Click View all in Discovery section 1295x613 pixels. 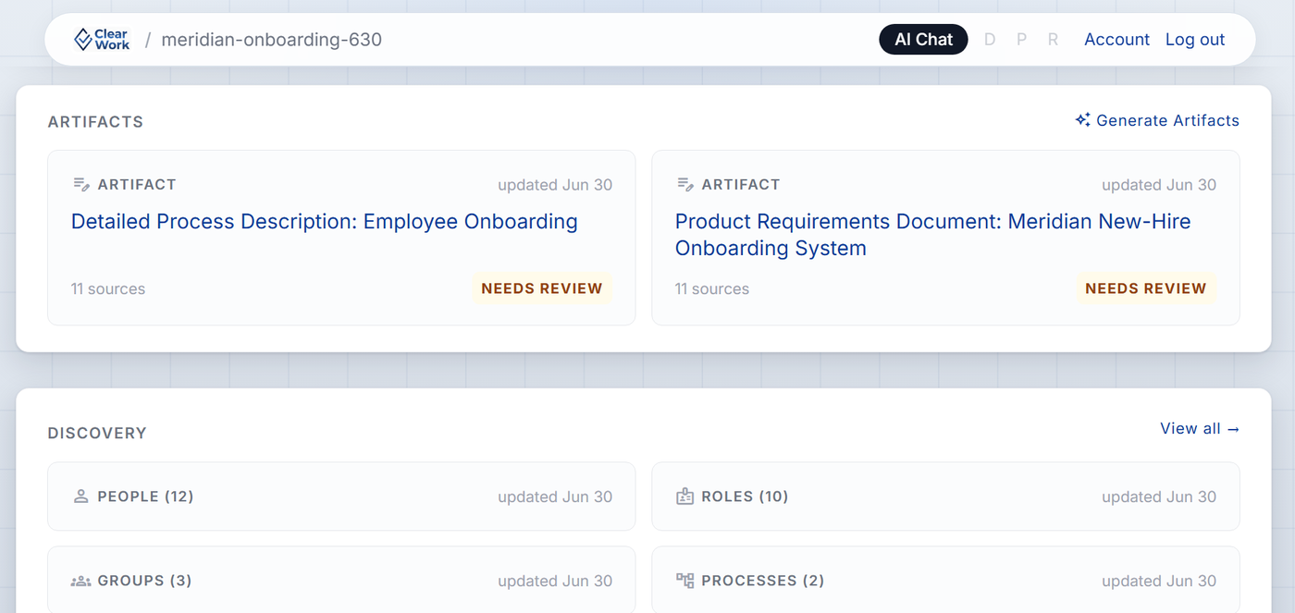click(x=1200, y=428)
